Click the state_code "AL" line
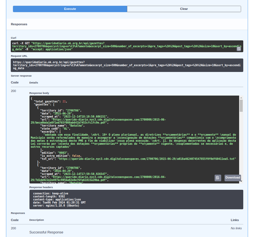 click(55, 129)
